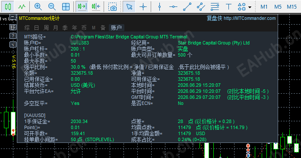
Task: Click the stop-out ratio 30.0 %
Action: pos(78,67)
